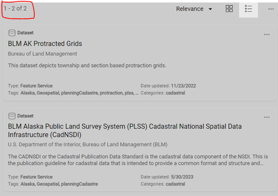Click U.S. Department of the Interior owner text
This screenshot has width=278, height=196.
(x=88, y=144)
